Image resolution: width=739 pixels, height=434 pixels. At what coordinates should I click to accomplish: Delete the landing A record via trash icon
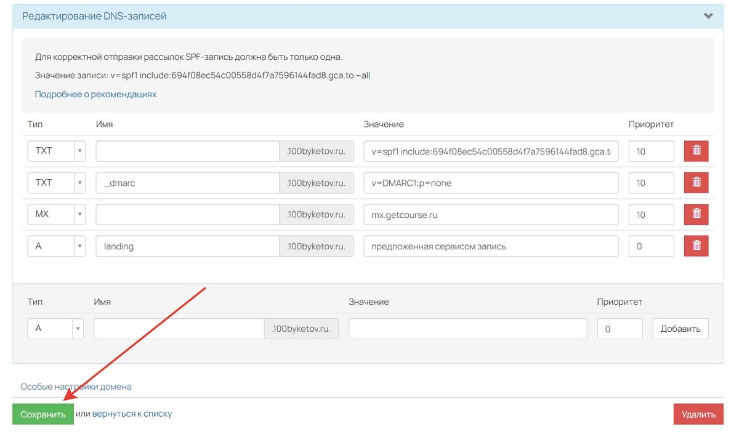point(697,246)
